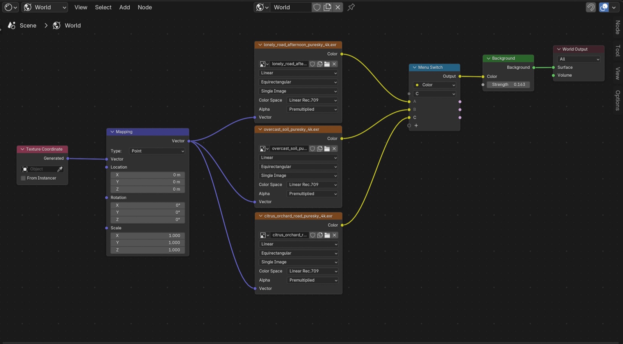
Task: Click the Mapping Rotation Z field
Action: (148, 220)
